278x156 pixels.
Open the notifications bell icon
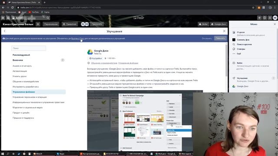click(x=270, y=18)
